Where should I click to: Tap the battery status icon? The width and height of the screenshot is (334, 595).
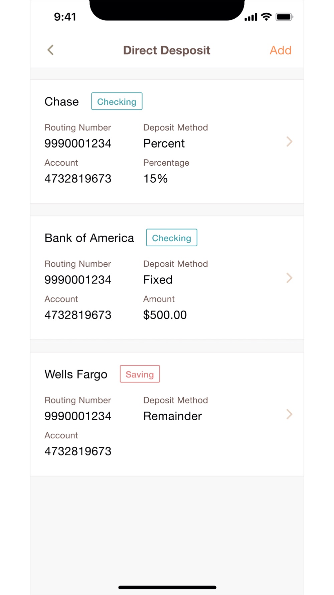click(x=284, y=17)
